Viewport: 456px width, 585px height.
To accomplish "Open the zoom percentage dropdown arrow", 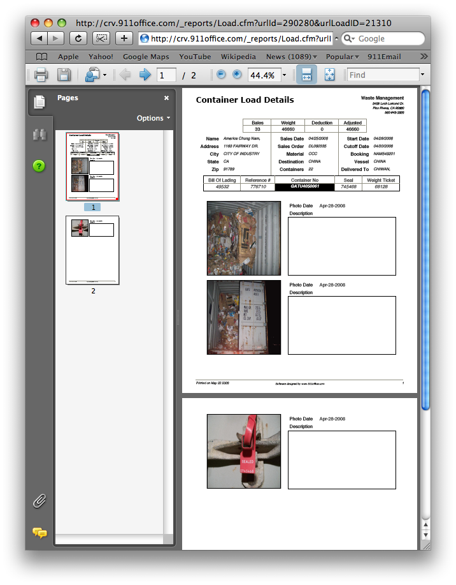I will (284, 75).
